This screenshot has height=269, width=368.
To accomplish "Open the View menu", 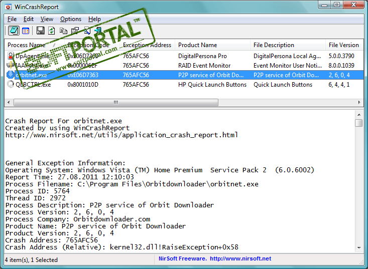I will pyautogui.click(x=47, y=19).
